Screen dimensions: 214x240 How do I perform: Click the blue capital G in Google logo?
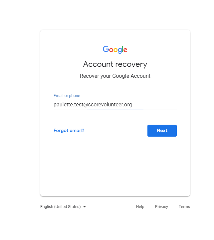106,49
